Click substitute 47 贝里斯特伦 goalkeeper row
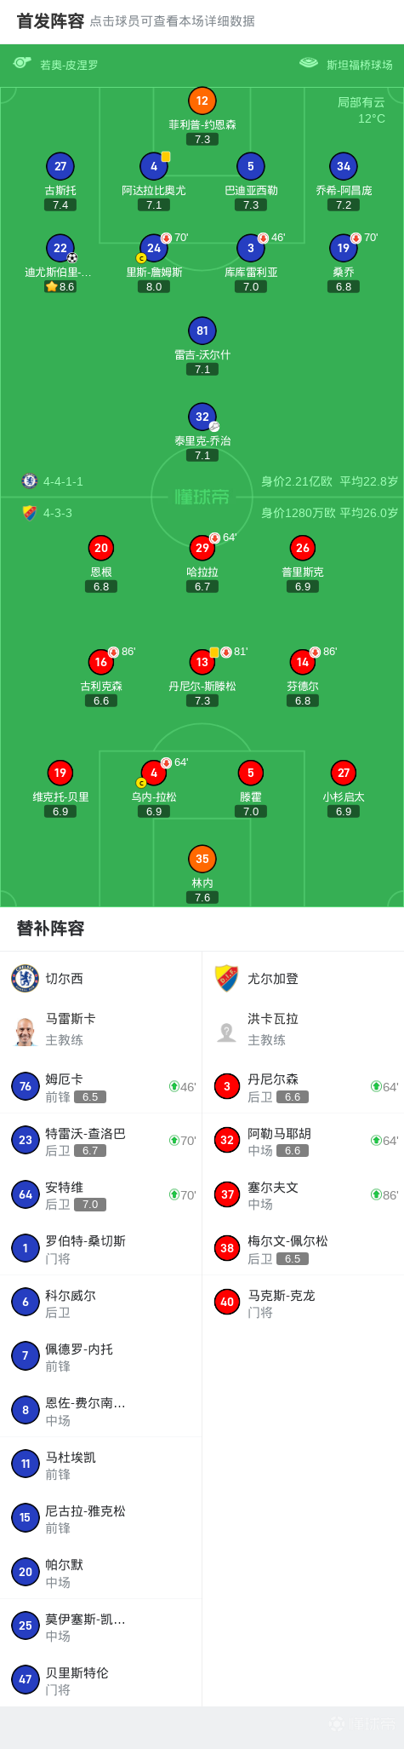Screen dimensions: 404x1749 (x=101, y=1680)
